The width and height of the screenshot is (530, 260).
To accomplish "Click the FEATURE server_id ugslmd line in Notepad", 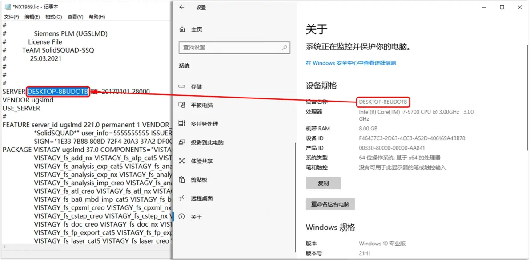I will click(88, 125).
